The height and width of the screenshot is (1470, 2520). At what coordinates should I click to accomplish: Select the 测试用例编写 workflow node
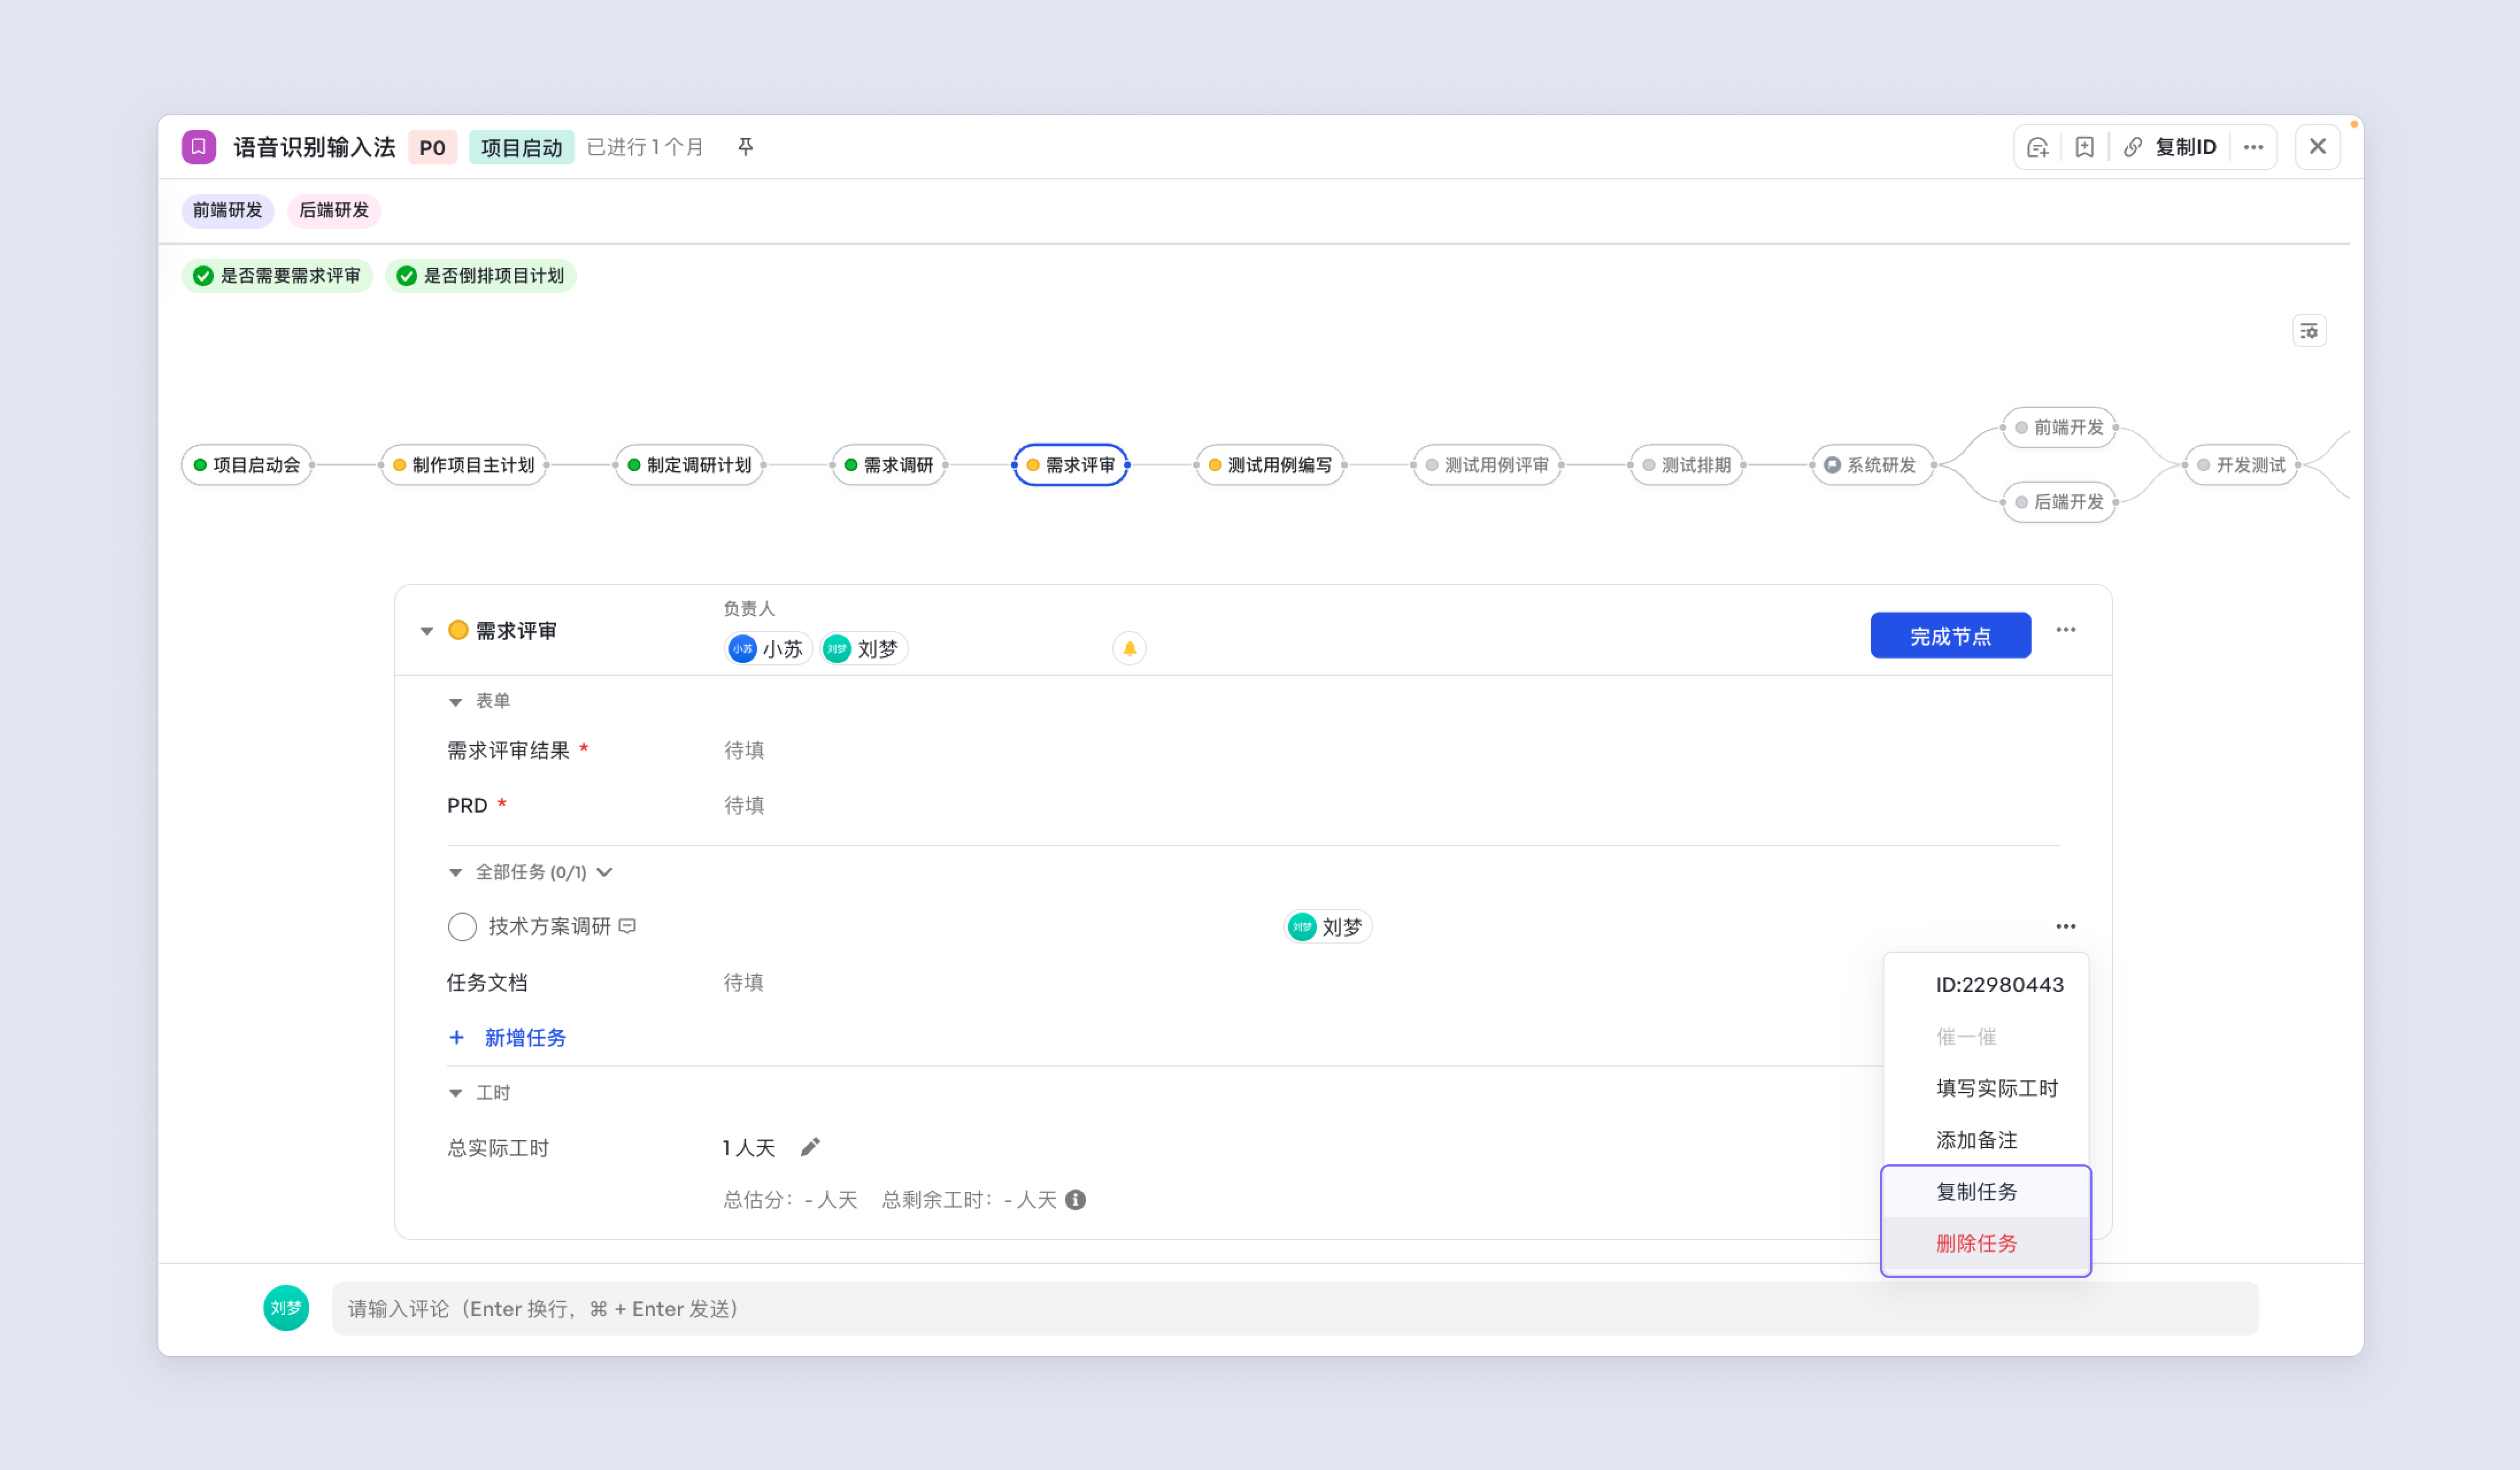tap(1270, 465)
